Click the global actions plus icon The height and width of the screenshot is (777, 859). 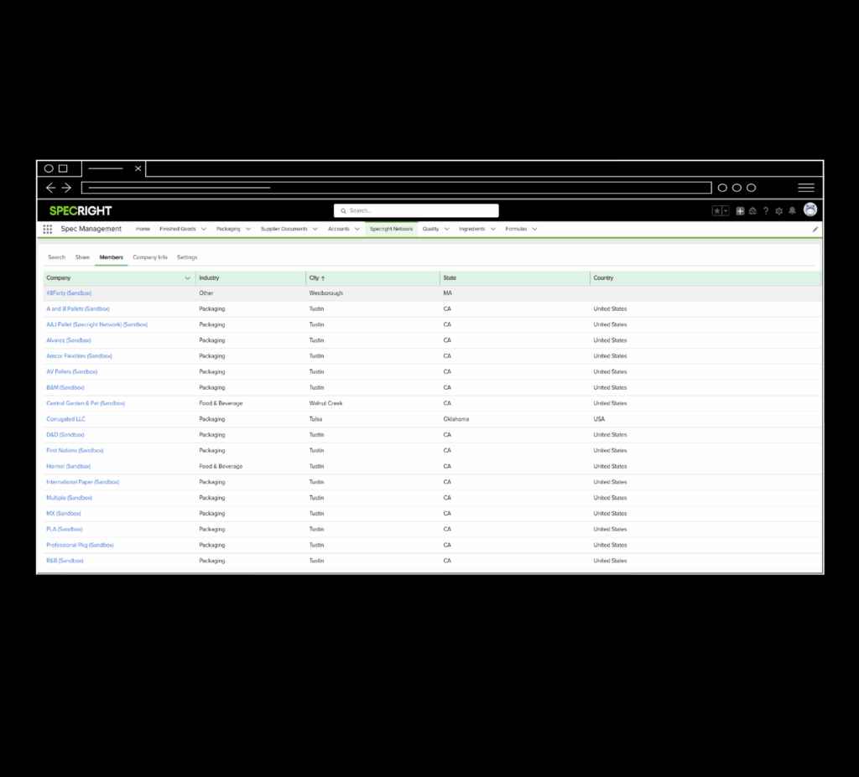click(740, 211)
